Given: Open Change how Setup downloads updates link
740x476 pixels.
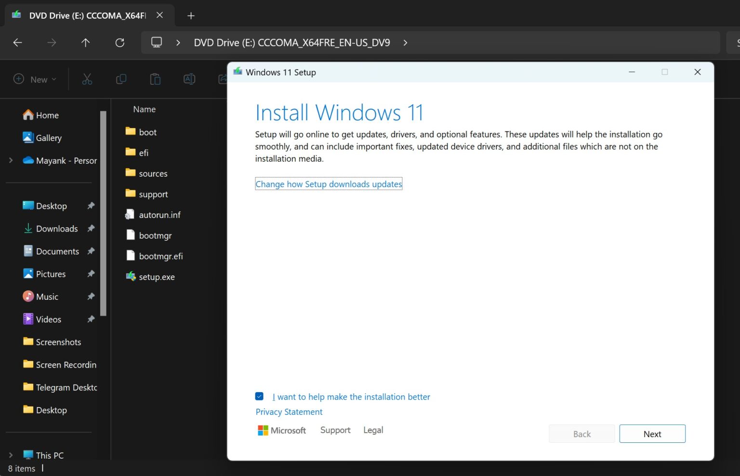Looking at the screenshot, I should tap(329, 184).
